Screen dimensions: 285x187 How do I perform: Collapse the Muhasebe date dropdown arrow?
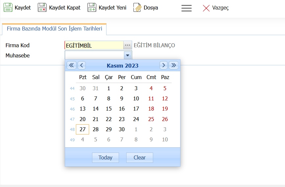coord(128,55)
